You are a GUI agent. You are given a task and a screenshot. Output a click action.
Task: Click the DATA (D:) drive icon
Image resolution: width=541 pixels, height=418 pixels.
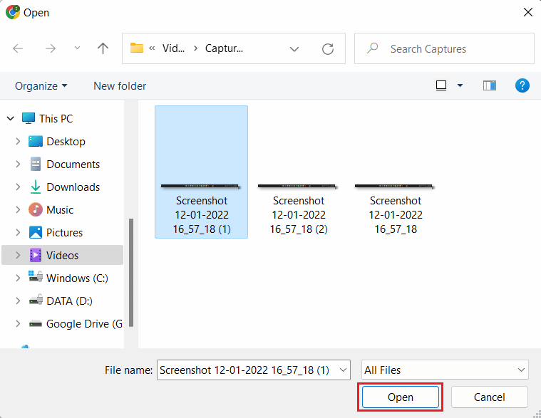click(x=36, y=300)
